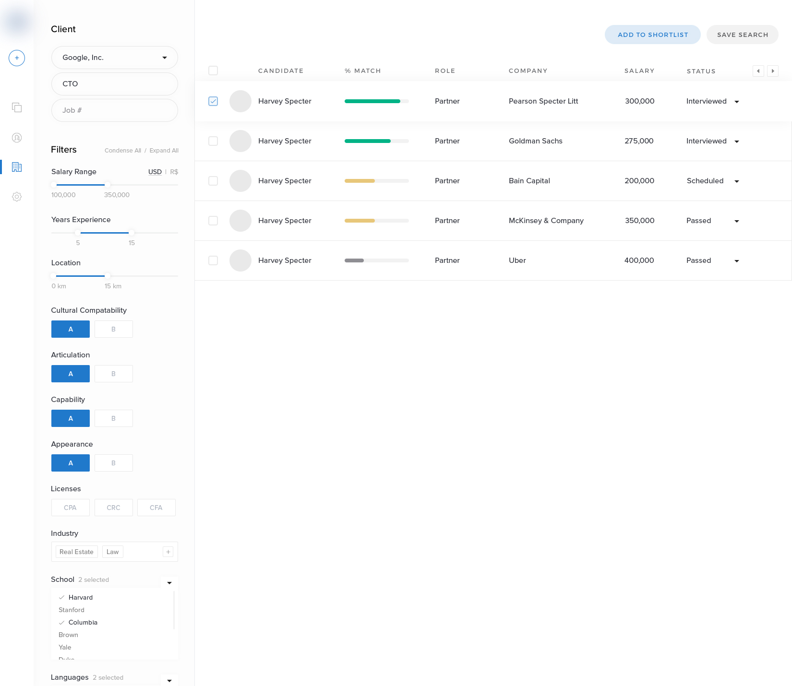This screenshot has width=792, height=686.
Task: Toggle the select-all checkbox in table header
Action: [x=213, y=71]
